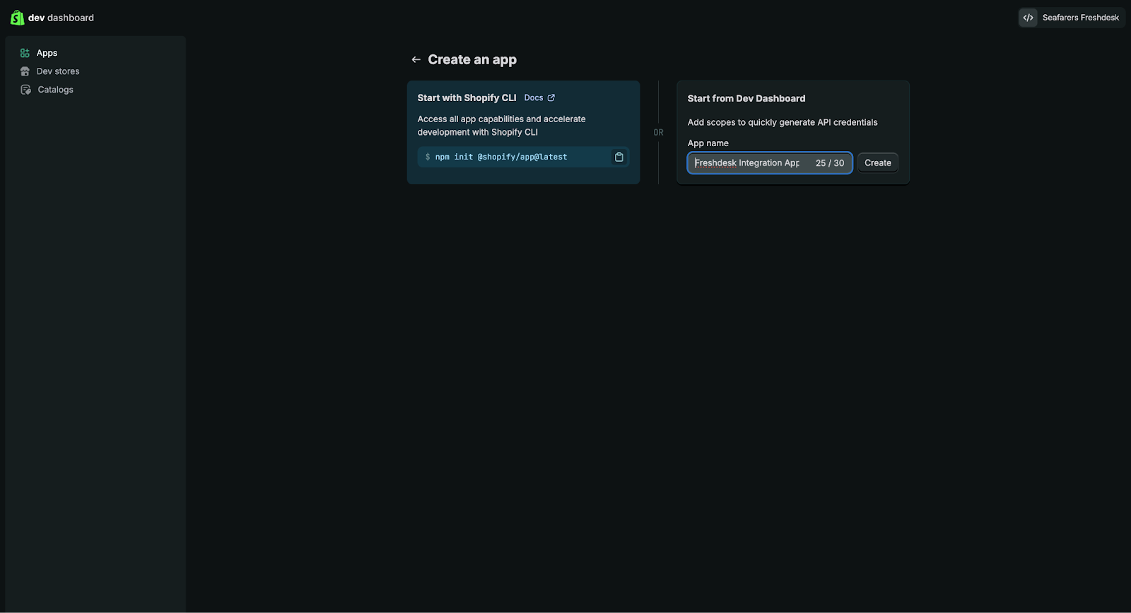The width and height of the screenshot is (1131, 613).
Task: Focus the App name input field
Action: pos(770,163)
